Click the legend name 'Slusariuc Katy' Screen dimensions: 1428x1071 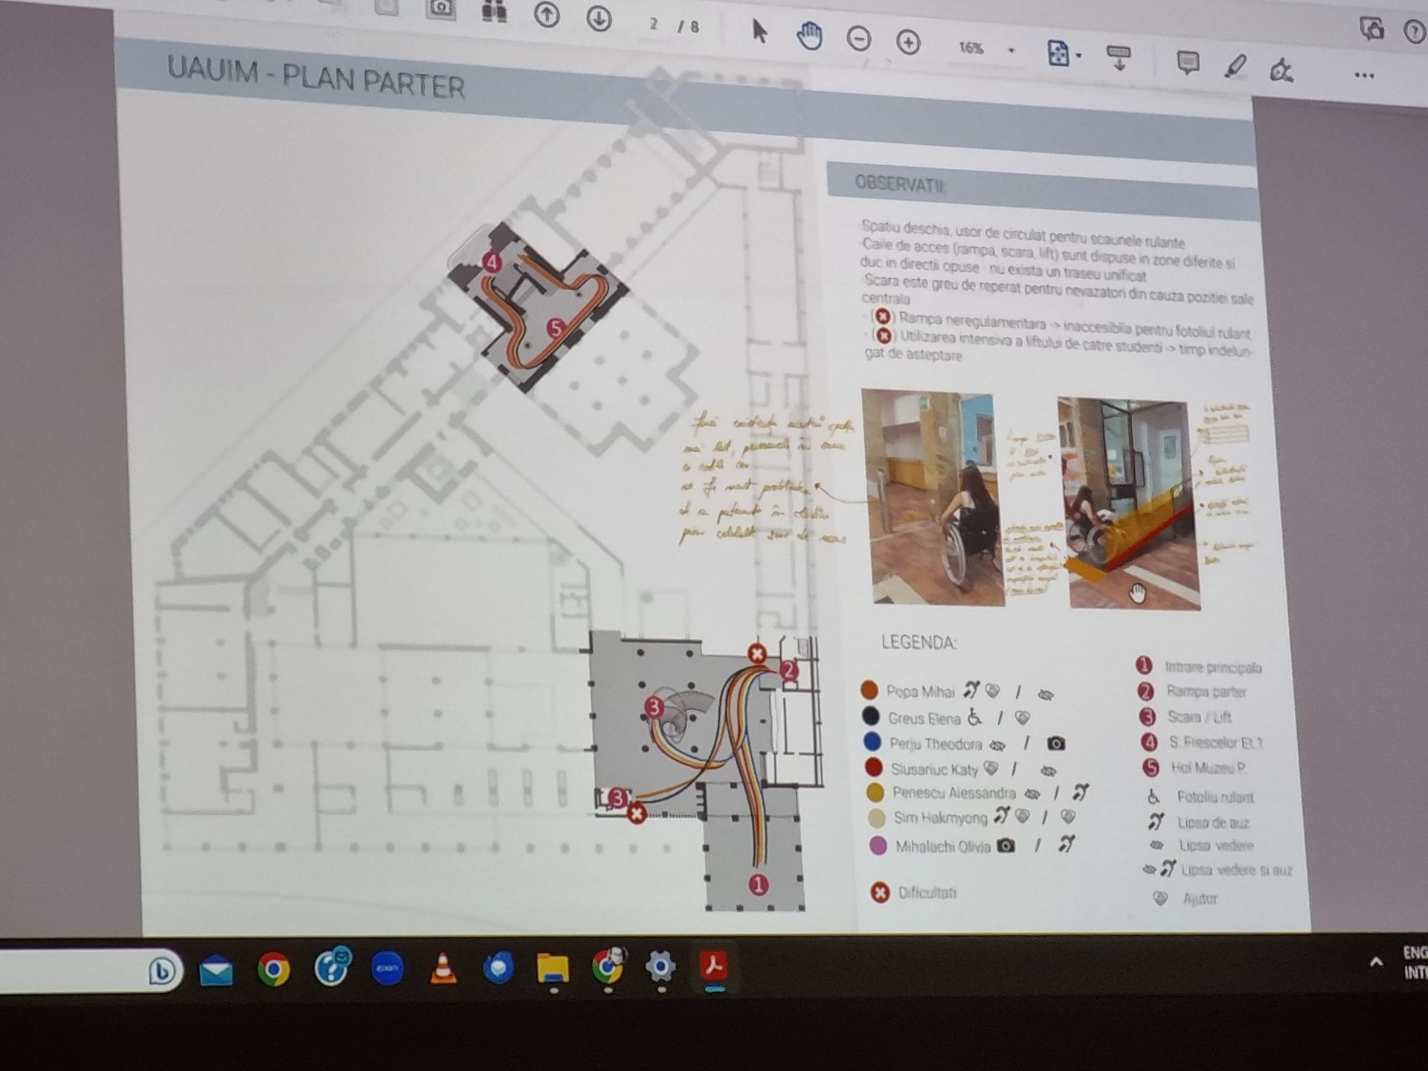[934, 769]
